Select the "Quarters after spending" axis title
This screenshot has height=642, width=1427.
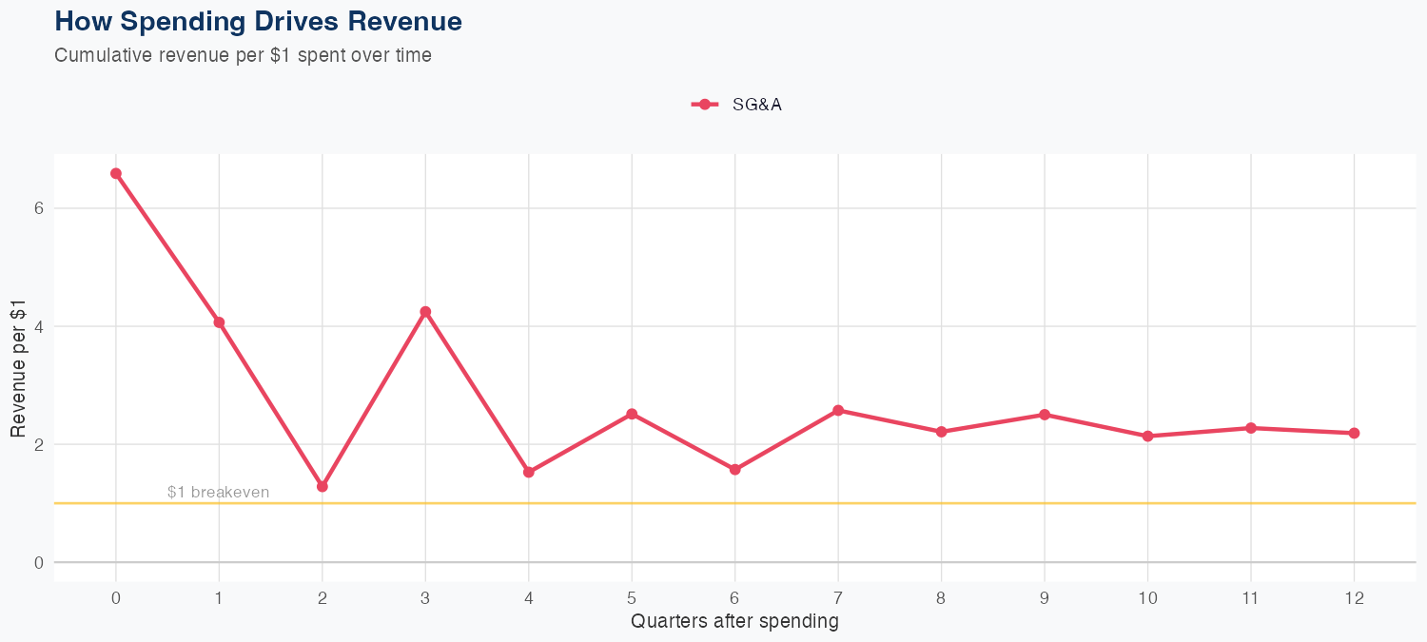click(x=734, y=622)
